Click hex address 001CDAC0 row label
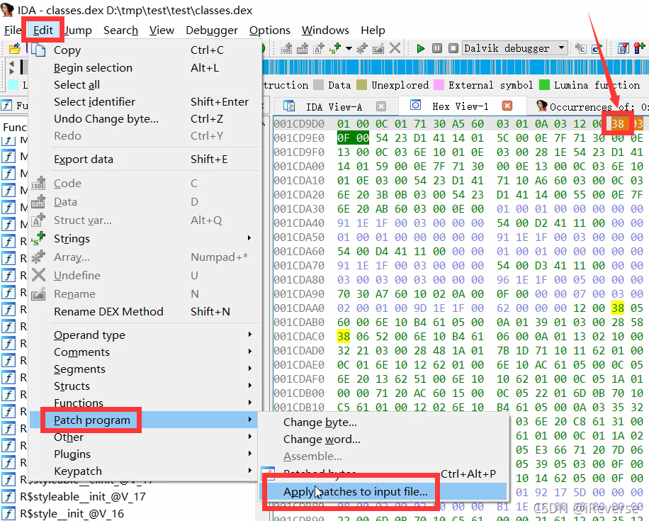Screen dimensions: 649x521 pos(299,336)
